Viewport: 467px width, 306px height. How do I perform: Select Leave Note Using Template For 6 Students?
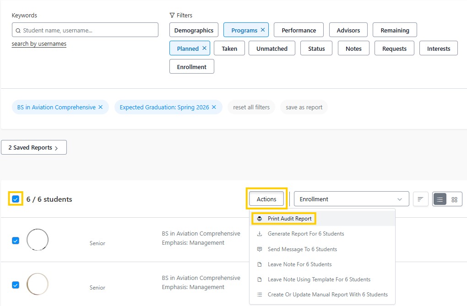322,279
